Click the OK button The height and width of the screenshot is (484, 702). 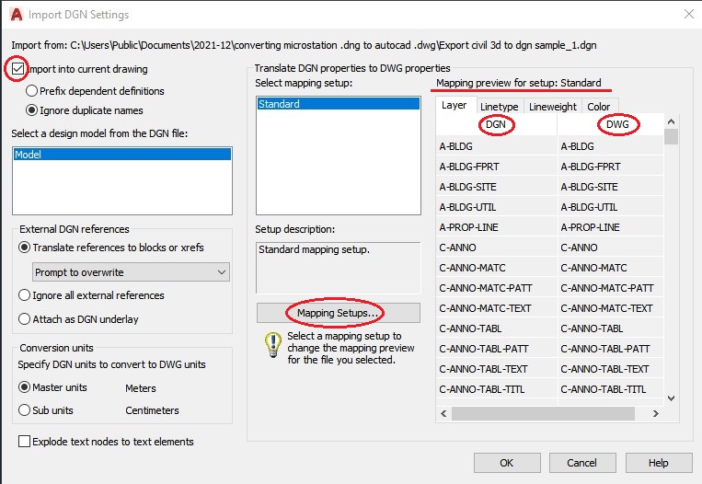tap(507, 463)
